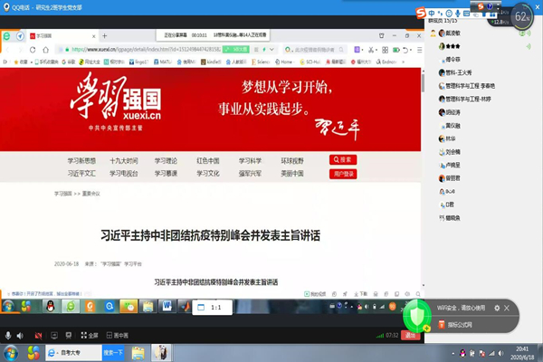The height and width of the screenshot is (362, 543).
Task: Expand more bookmarks with chevron
Action: (403, 62)
